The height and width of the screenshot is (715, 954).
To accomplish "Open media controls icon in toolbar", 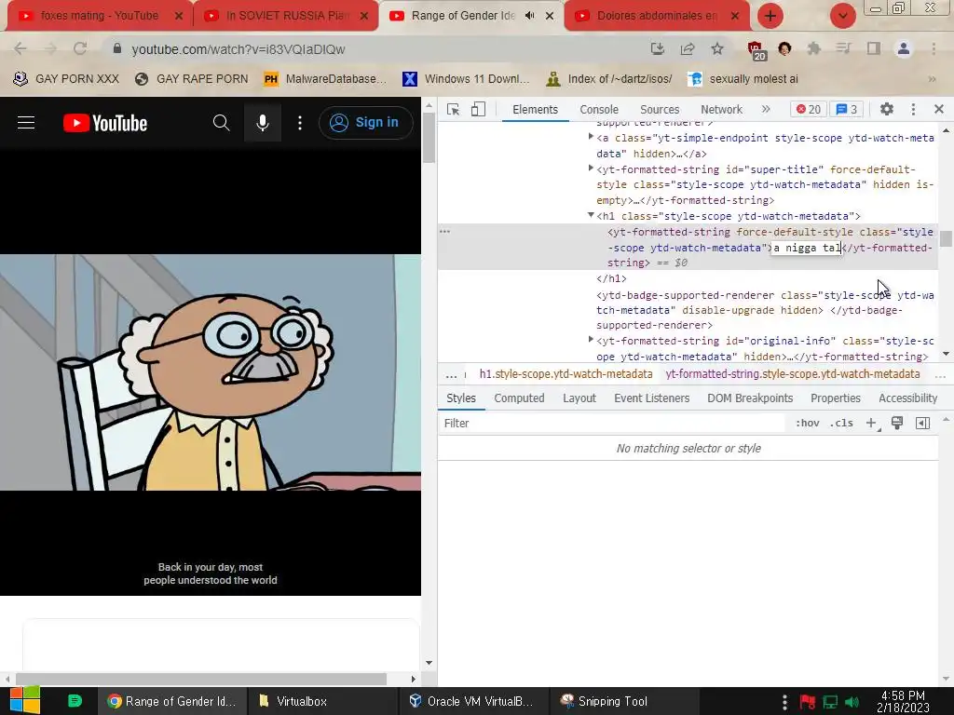I will 843,48.
